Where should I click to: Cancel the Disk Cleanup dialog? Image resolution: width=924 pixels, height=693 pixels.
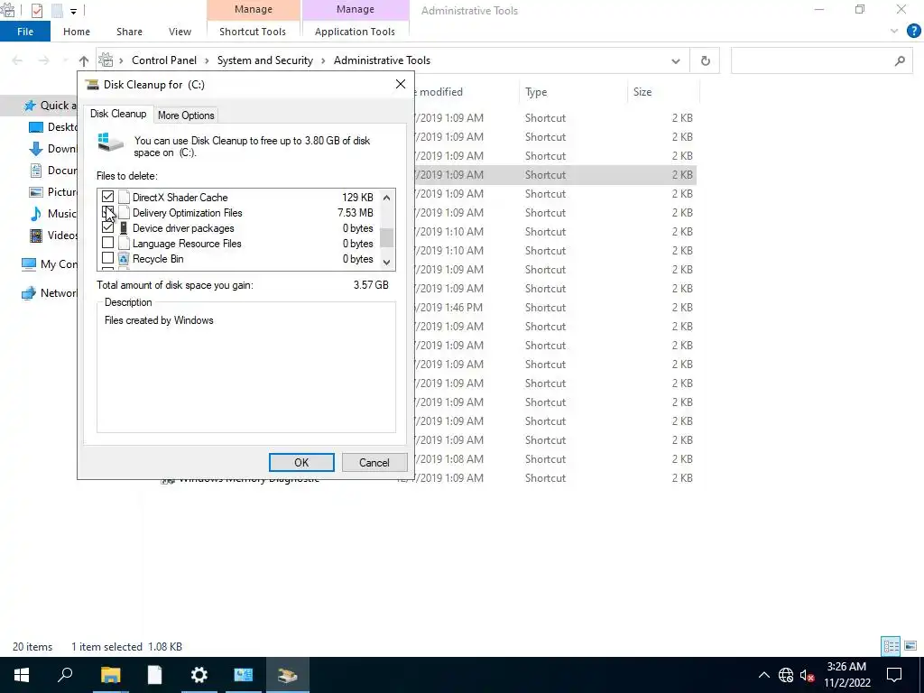pyautogui.click(x=374, y=463)
